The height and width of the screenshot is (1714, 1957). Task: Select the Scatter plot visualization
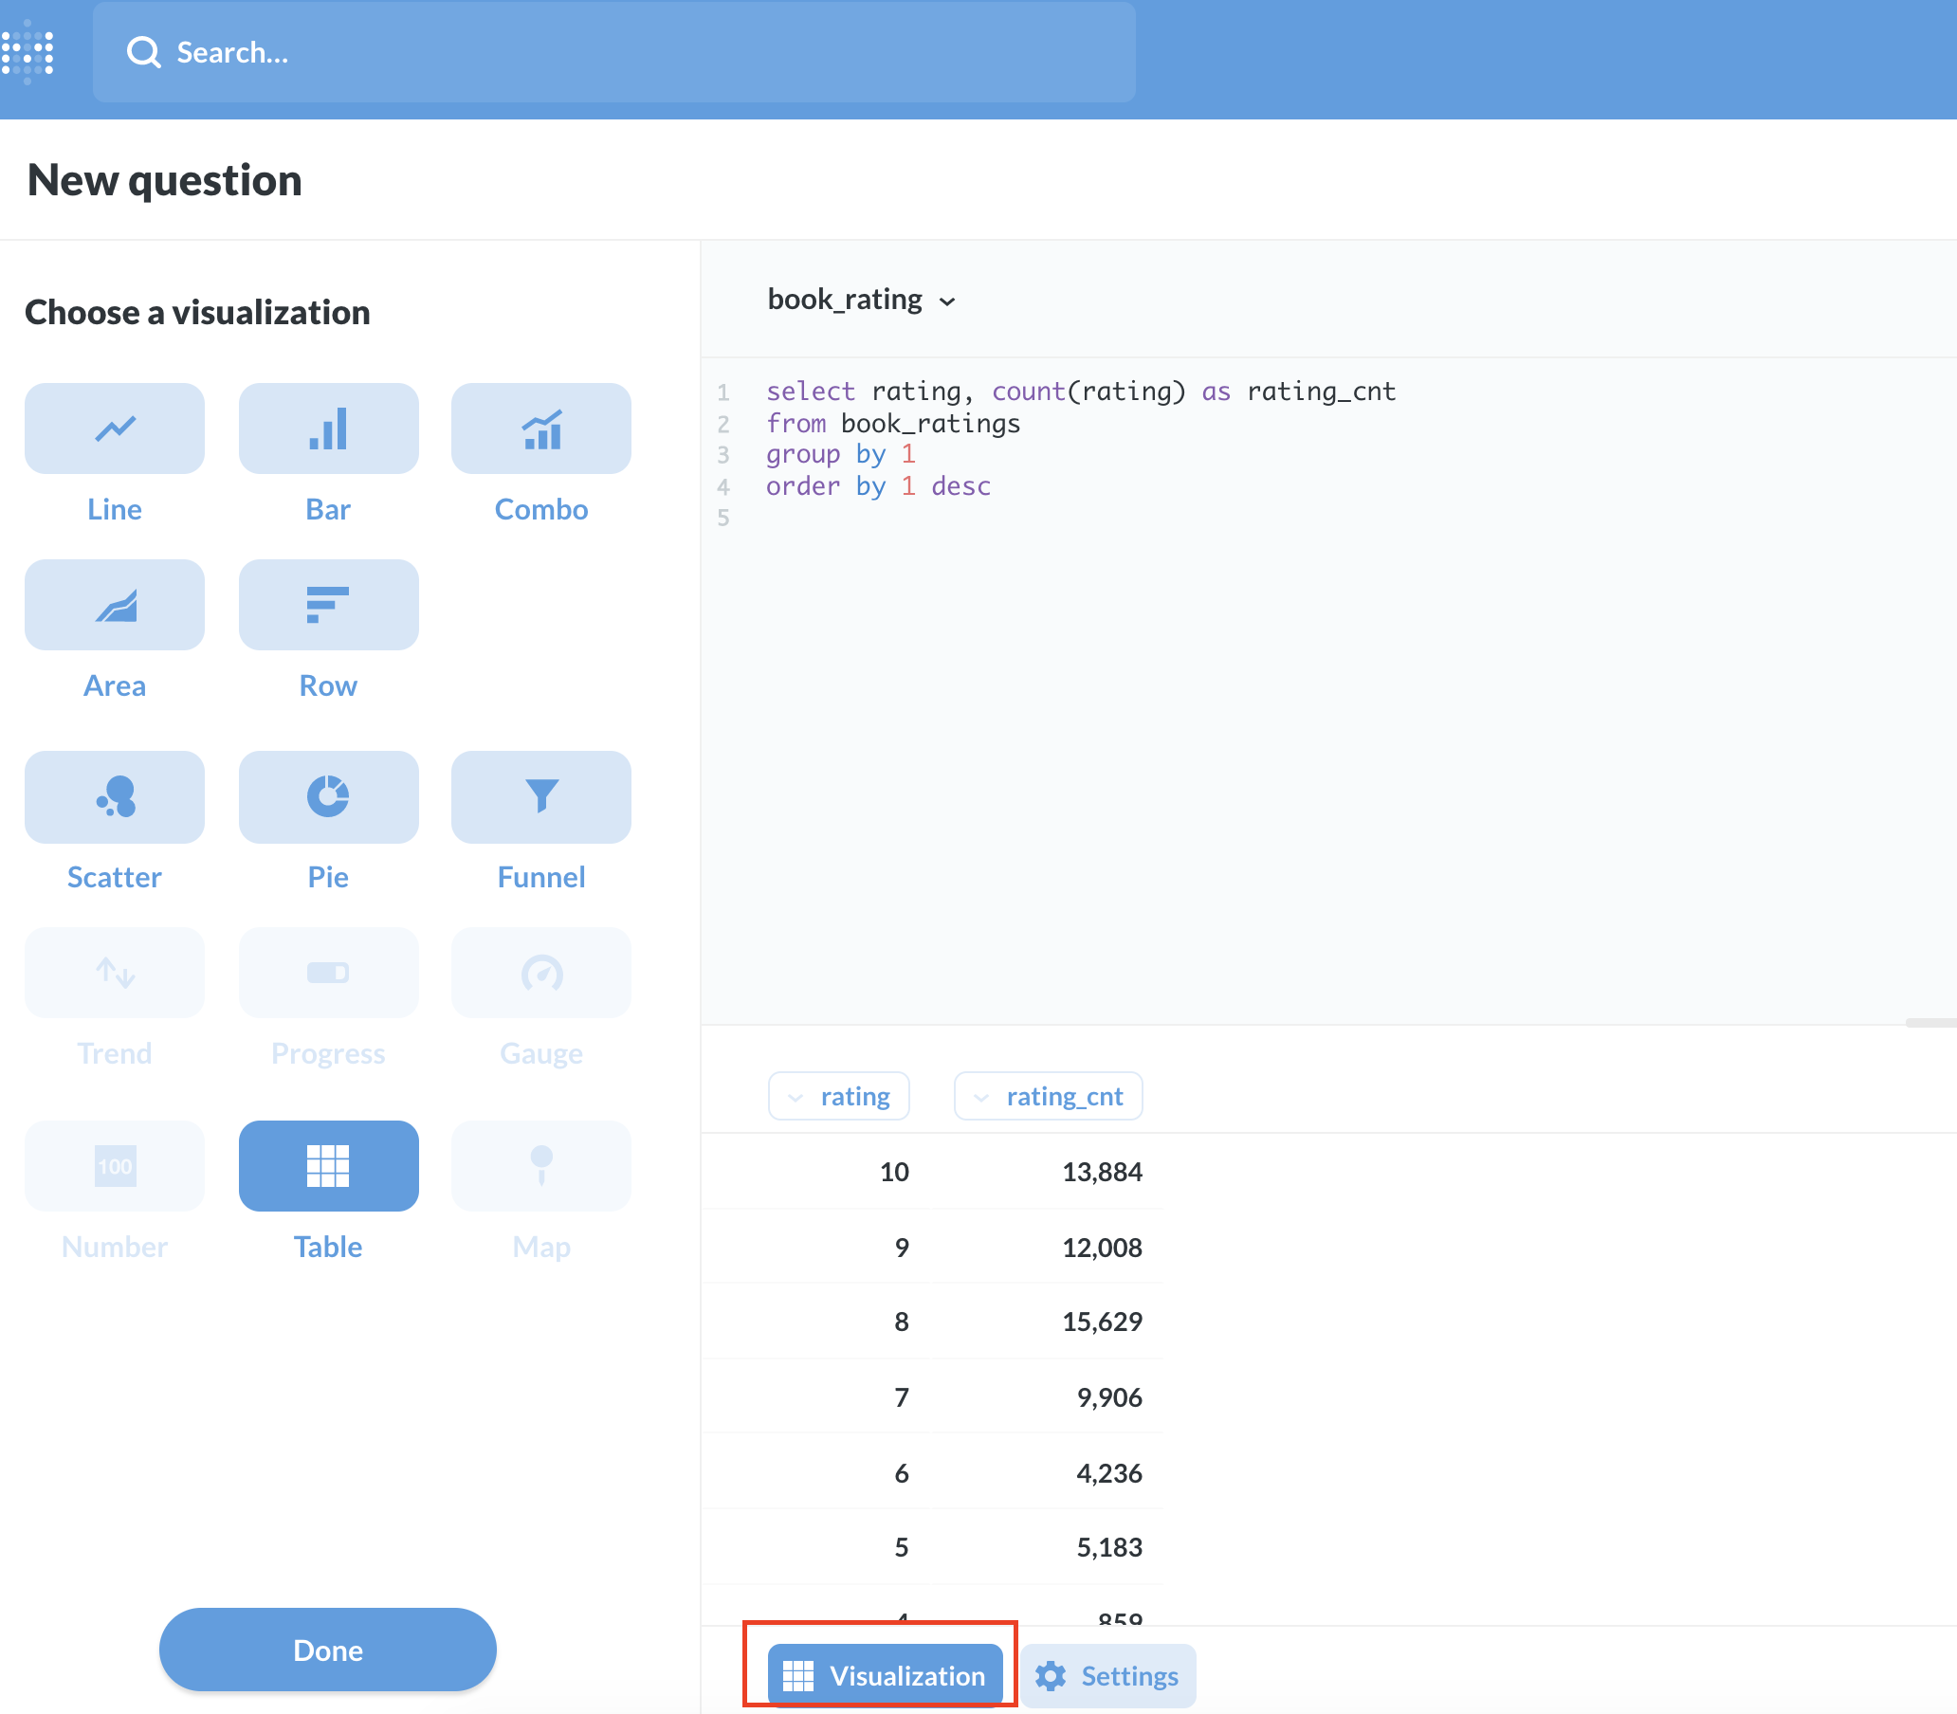(x=114, y=795)
